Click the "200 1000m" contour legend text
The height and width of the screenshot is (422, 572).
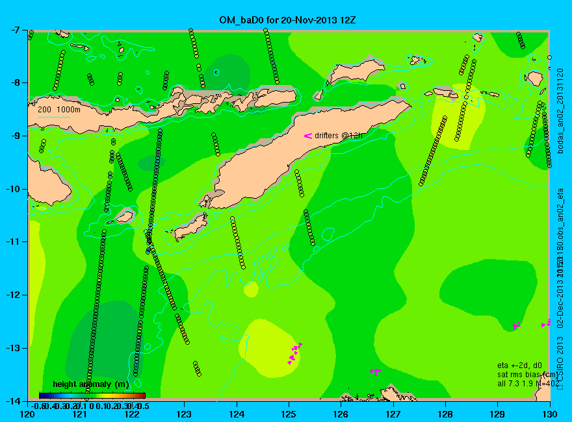point(59,109)
